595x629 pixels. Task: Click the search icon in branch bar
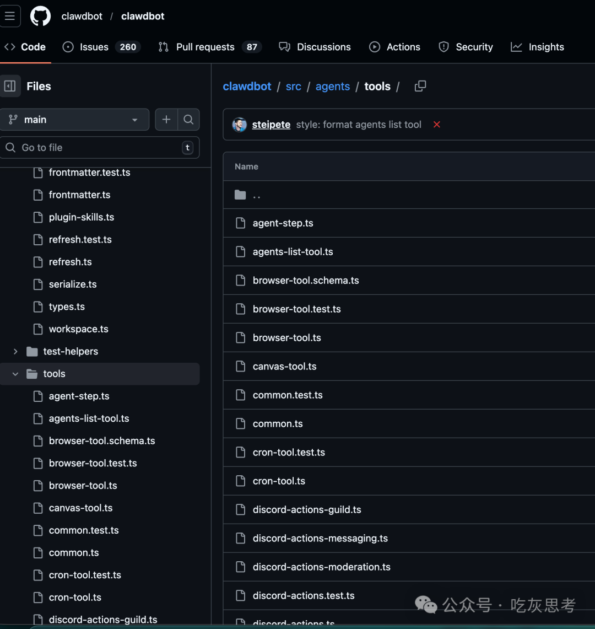pos(189,120)
